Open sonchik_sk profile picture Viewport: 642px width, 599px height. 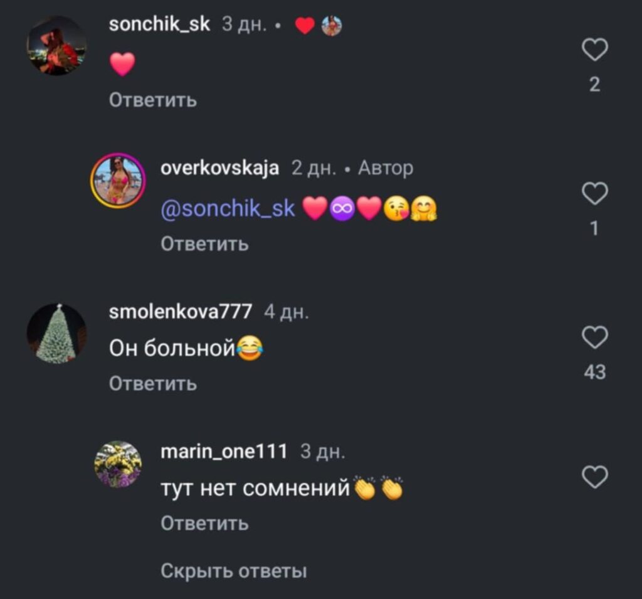56,46
